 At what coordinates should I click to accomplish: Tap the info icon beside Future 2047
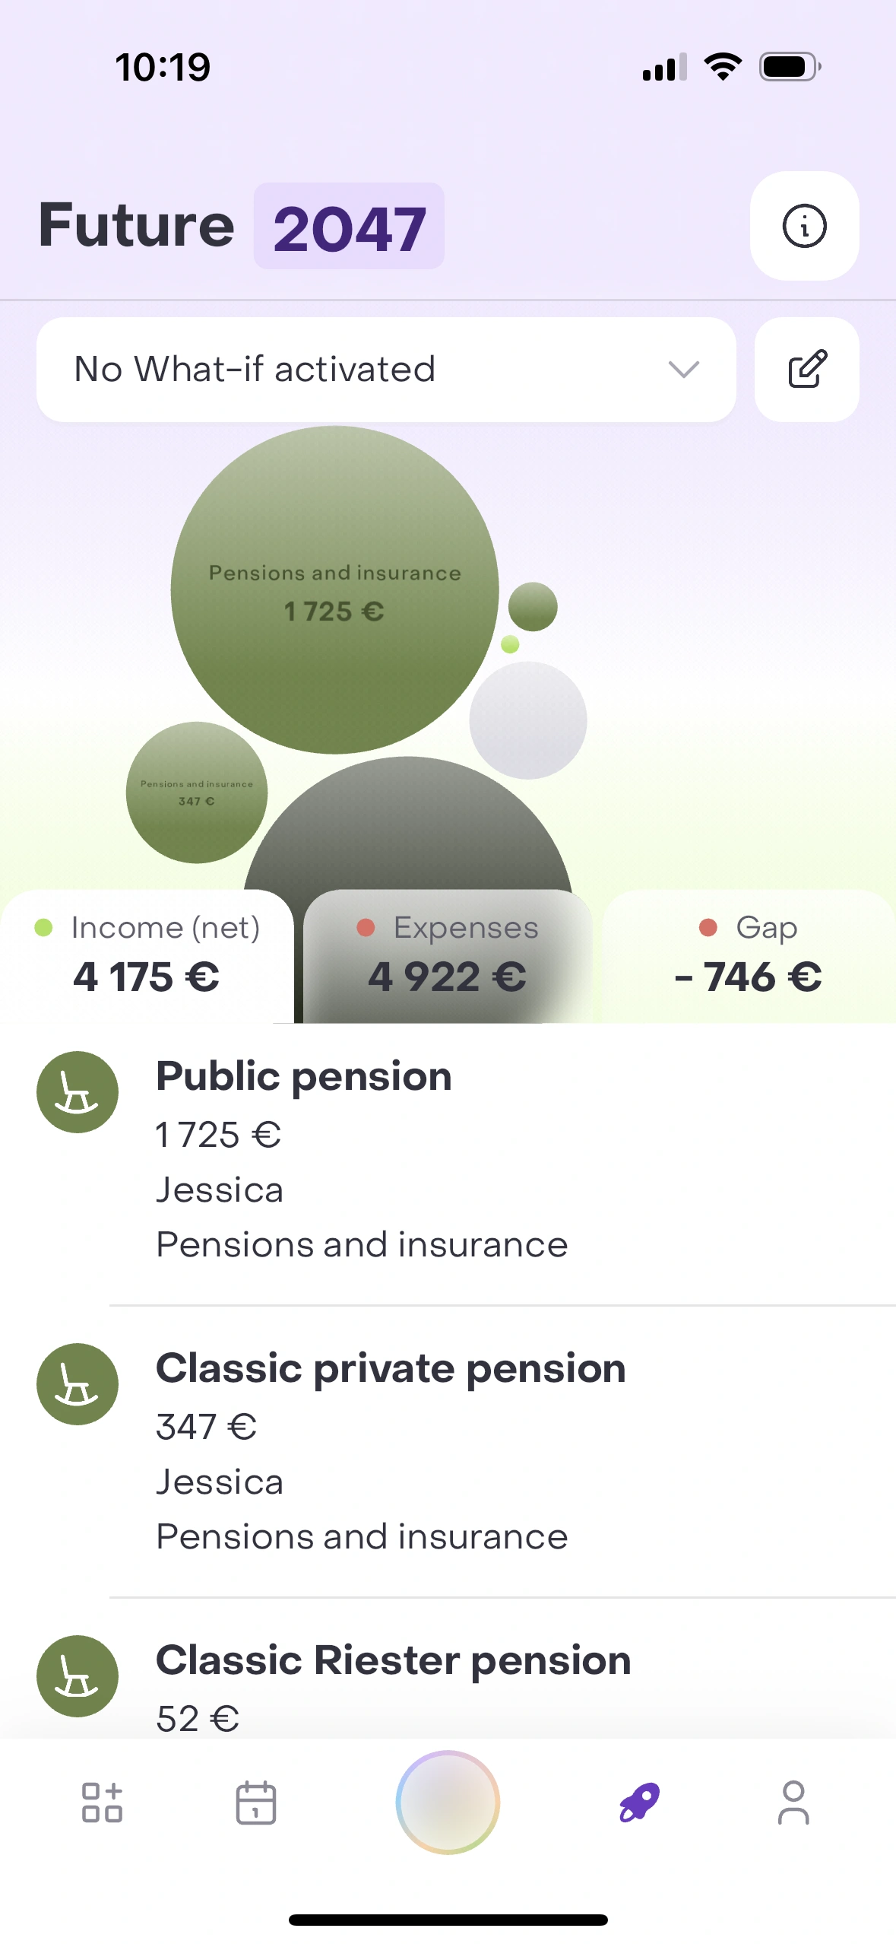click(804, 226)
